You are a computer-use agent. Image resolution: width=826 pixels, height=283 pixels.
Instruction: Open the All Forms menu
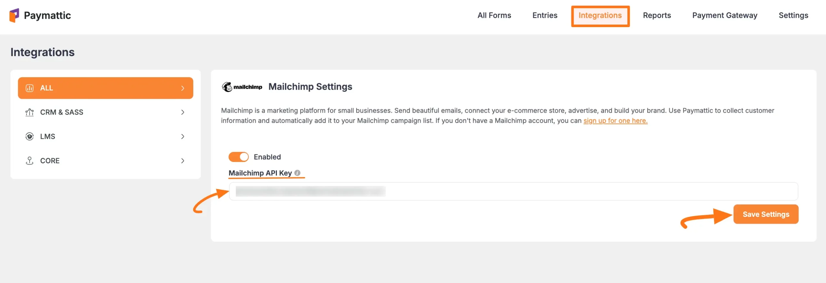point(494,15)
